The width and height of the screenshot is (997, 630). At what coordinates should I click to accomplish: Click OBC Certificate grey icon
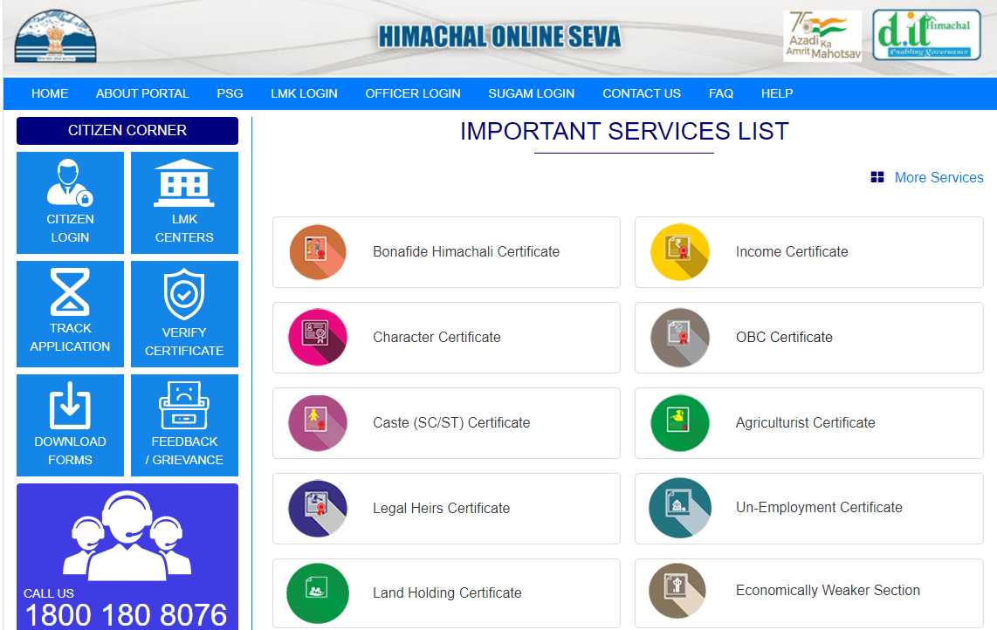coord(680,338)
